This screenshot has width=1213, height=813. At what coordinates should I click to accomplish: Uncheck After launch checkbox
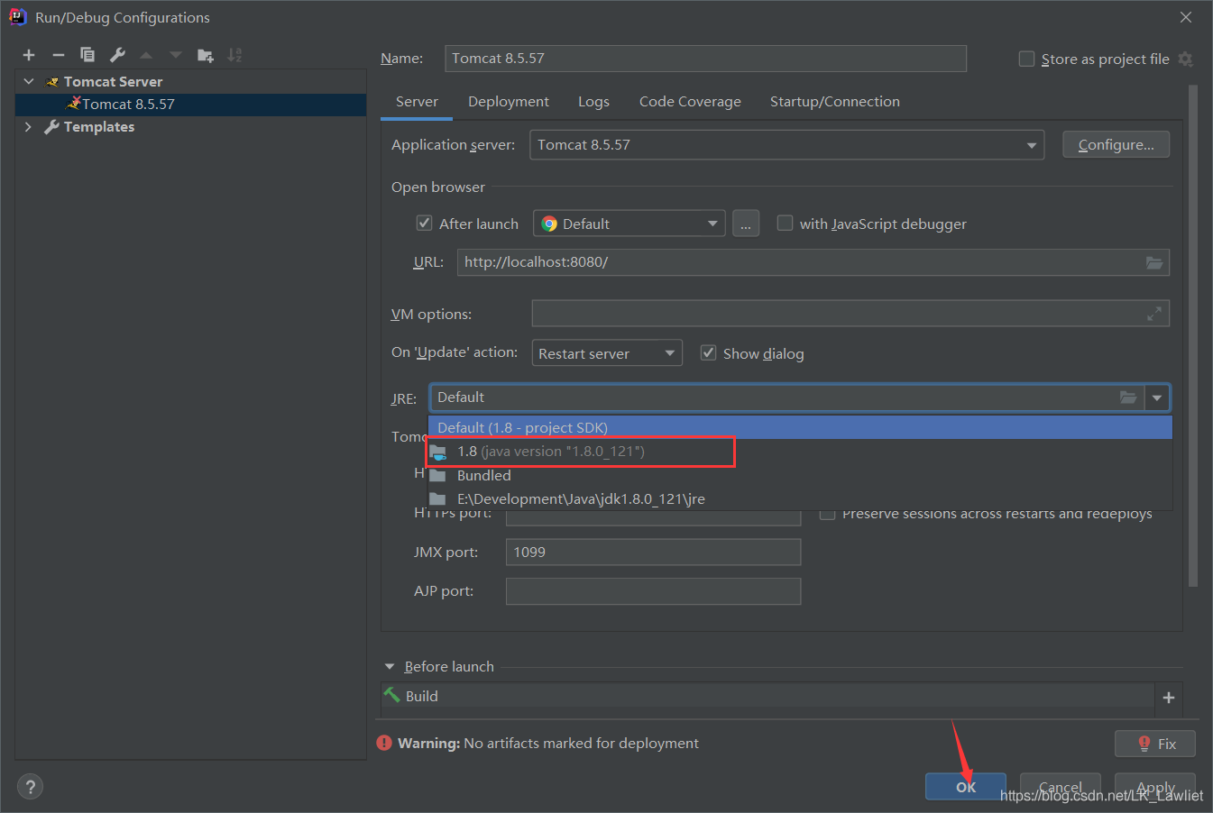[x=424, y=223]
